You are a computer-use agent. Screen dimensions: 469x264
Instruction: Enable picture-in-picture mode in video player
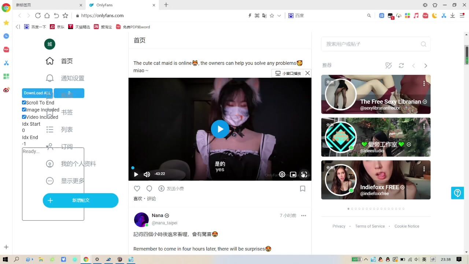tap(293, 175)
